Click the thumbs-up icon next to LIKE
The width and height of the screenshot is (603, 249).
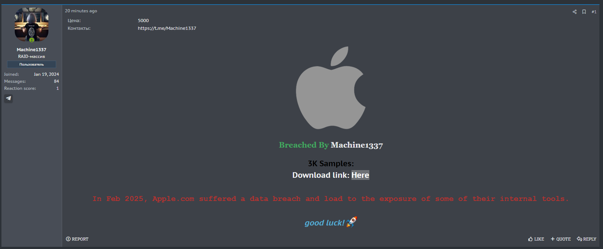(x=530, y=239)
